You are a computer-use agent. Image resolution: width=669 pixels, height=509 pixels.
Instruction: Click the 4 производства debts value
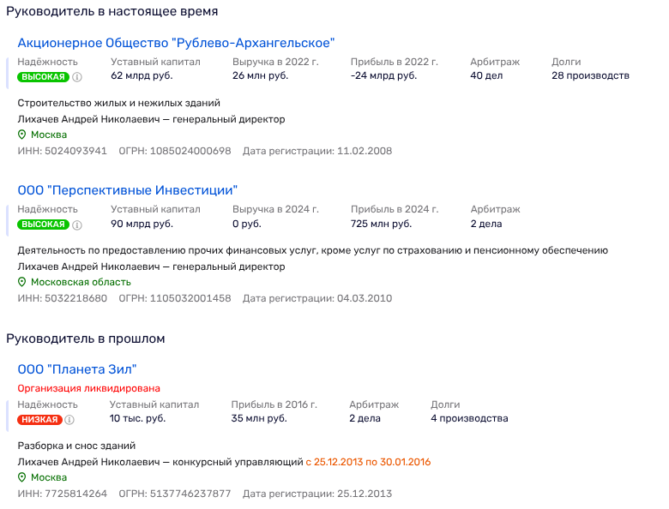(x=468, y=418)
